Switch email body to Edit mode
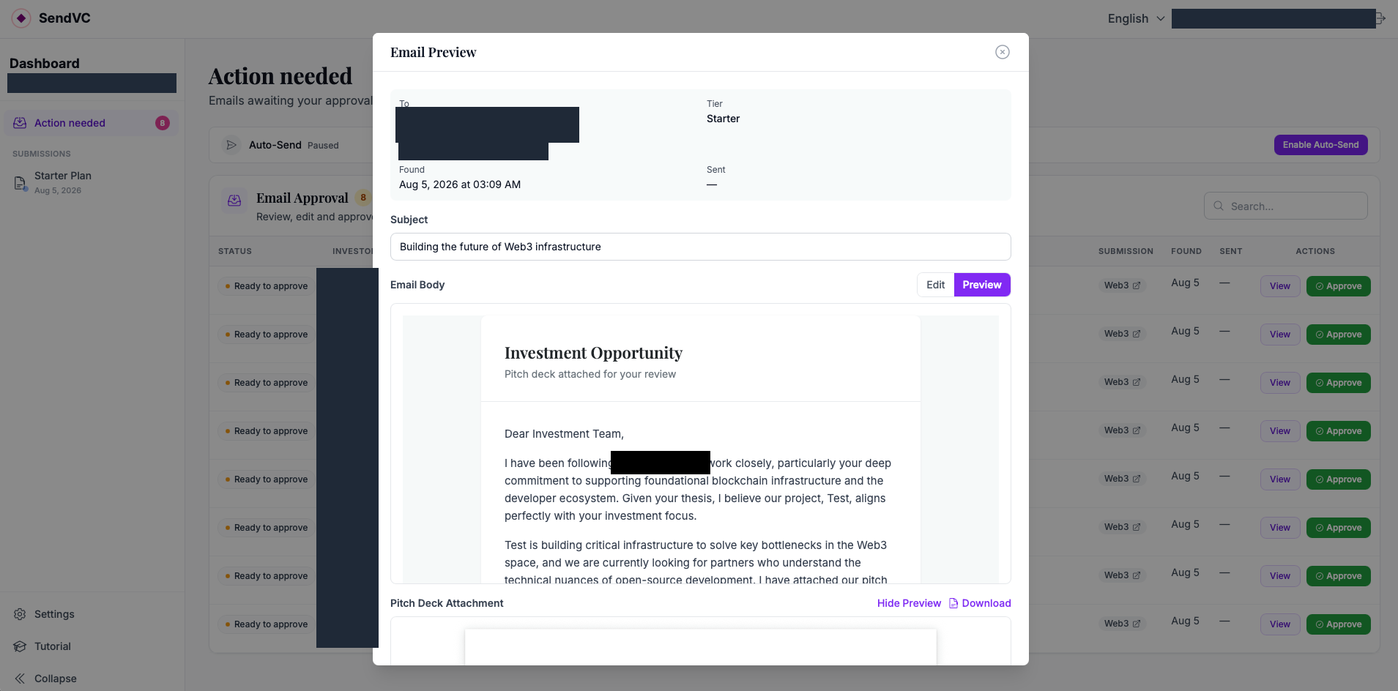The image size is (1398, 691). point(935,285)
